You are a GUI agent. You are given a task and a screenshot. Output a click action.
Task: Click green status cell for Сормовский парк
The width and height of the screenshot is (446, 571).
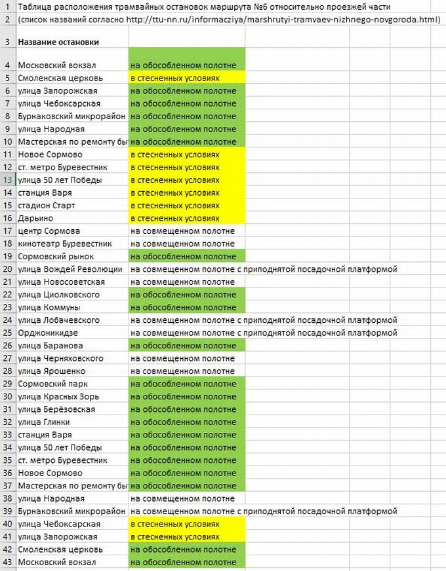pyautogui.click(x=187, y=384)
